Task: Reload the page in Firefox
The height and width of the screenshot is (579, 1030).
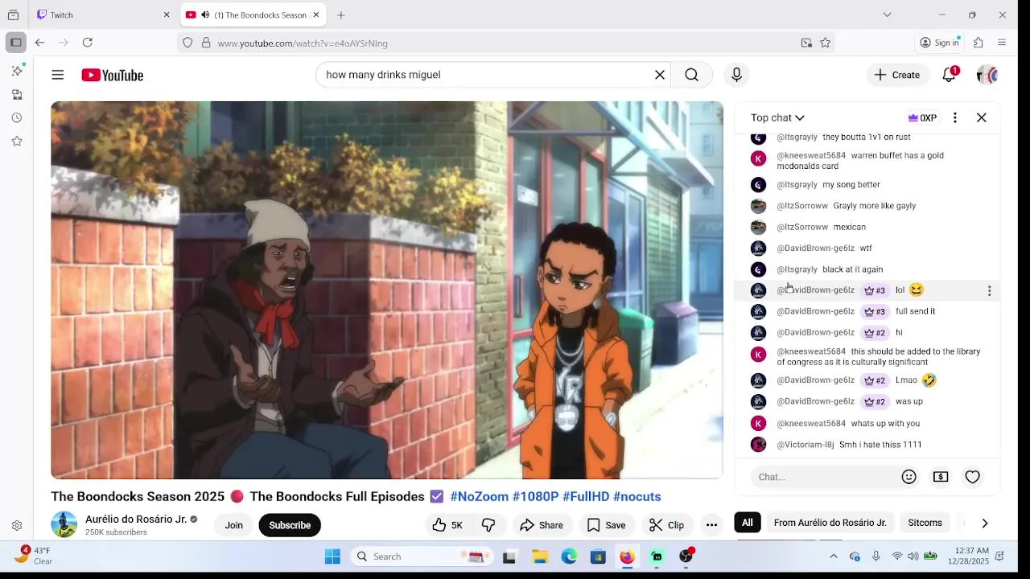Action: (x=87, y=43)
